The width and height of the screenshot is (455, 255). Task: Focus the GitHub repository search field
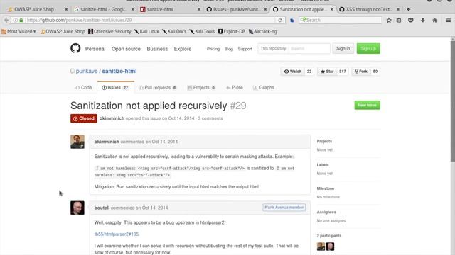pos(309,49)
